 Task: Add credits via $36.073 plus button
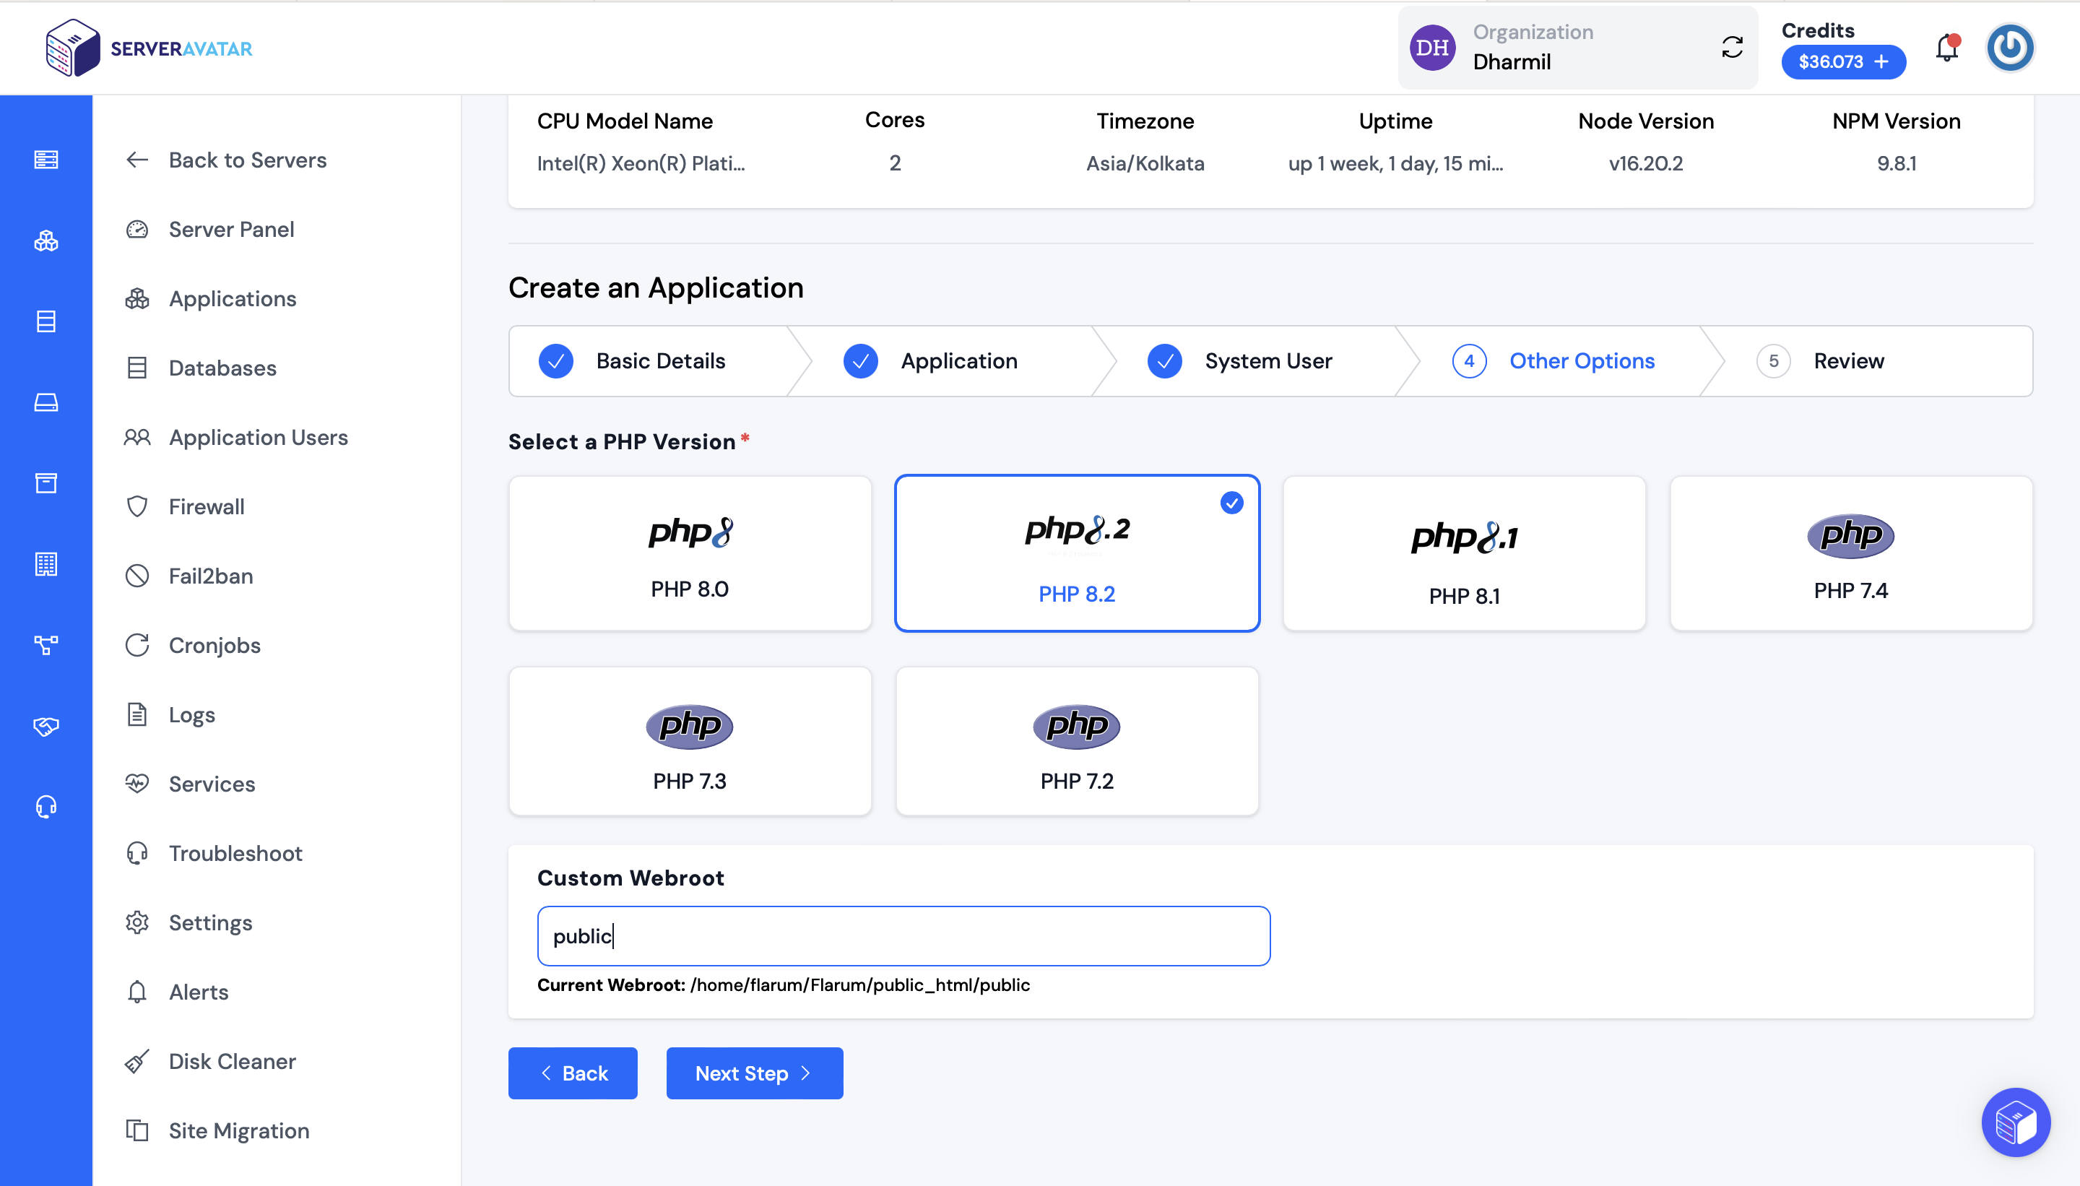tap(1843, 62)
